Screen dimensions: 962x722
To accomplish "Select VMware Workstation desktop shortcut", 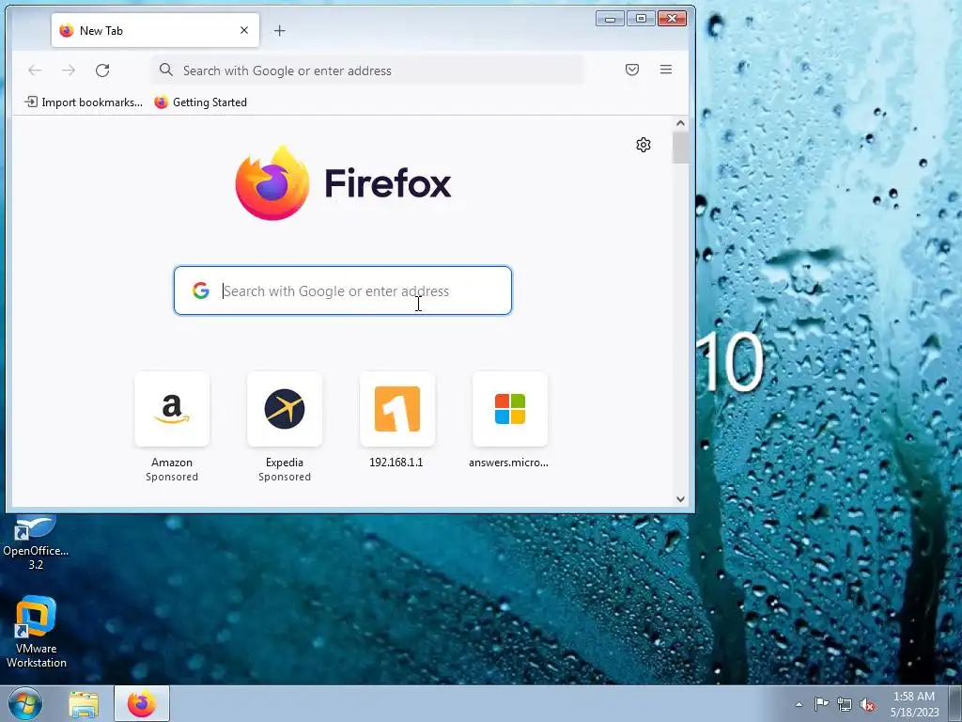I will click(37, 633).
